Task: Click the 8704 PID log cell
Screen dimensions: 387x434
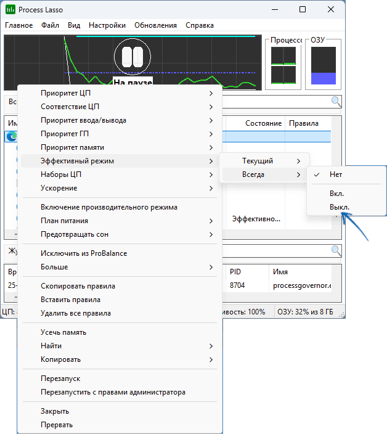Action: [237, 285]
